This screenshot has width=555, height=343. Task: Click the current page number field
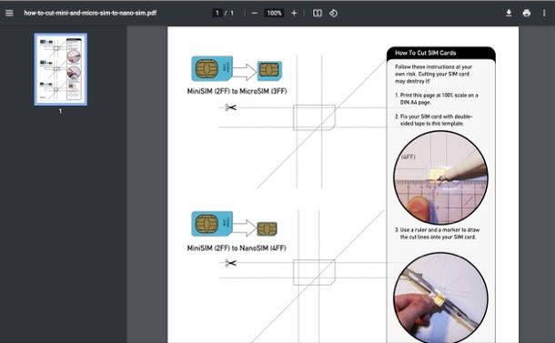217,13
